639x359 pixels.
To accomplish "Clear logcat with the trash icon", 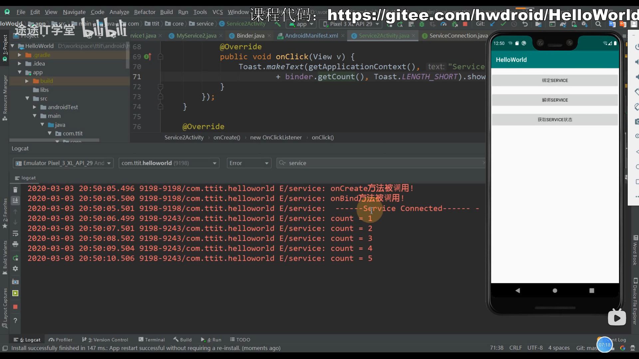I will point(15,190).
